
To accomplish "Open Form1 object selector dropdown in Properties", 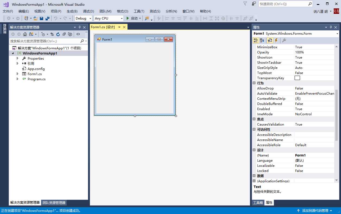I will (x=337, y=34).
